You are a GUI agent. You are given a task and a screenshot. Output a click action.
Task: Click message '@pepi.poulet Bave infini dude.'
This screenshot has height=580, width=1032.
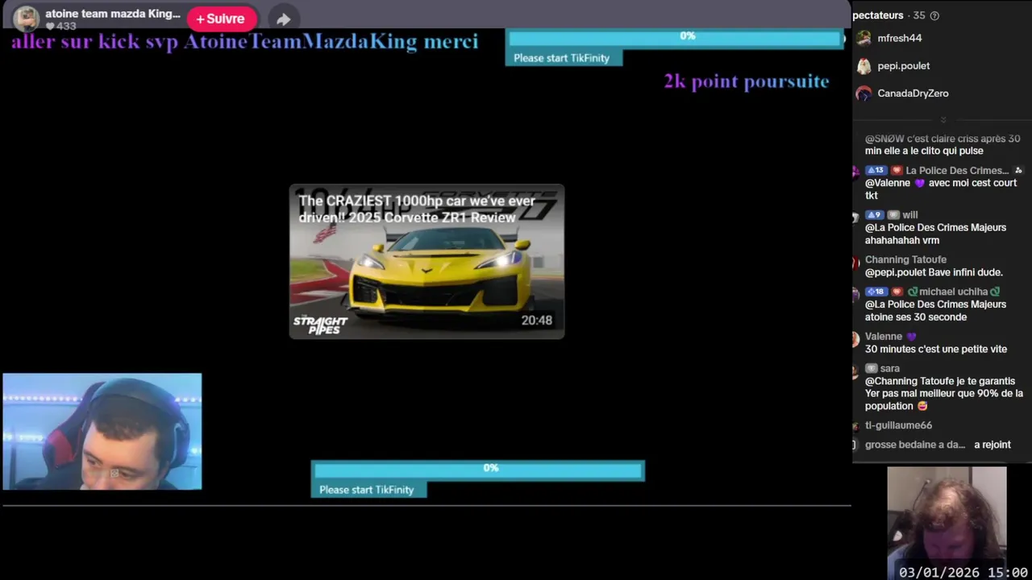point(934,273)
